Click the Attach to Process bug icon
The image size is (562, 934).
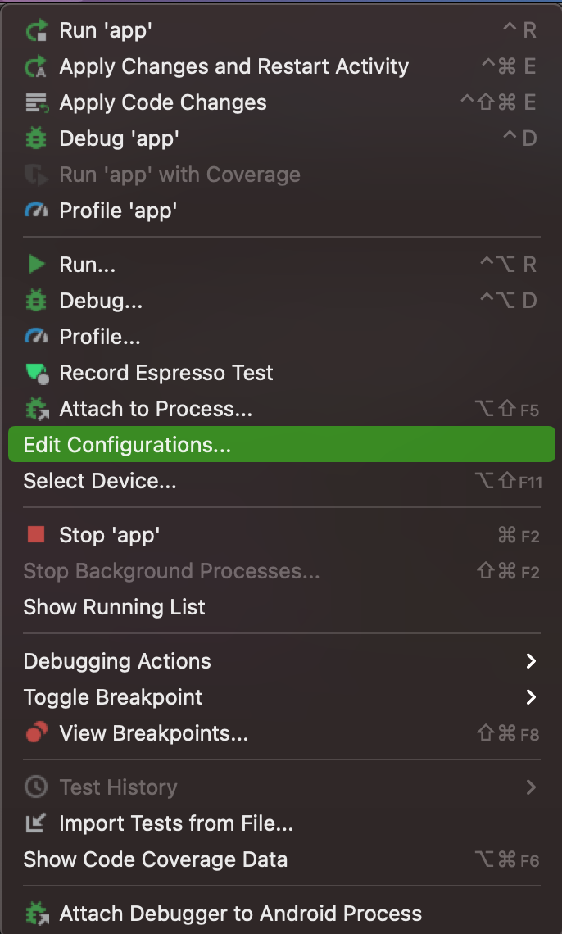[36, 410]
